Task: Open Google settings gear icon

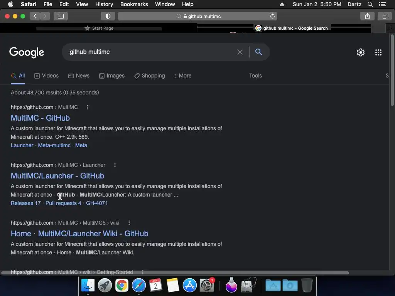Action: point(361,52)
